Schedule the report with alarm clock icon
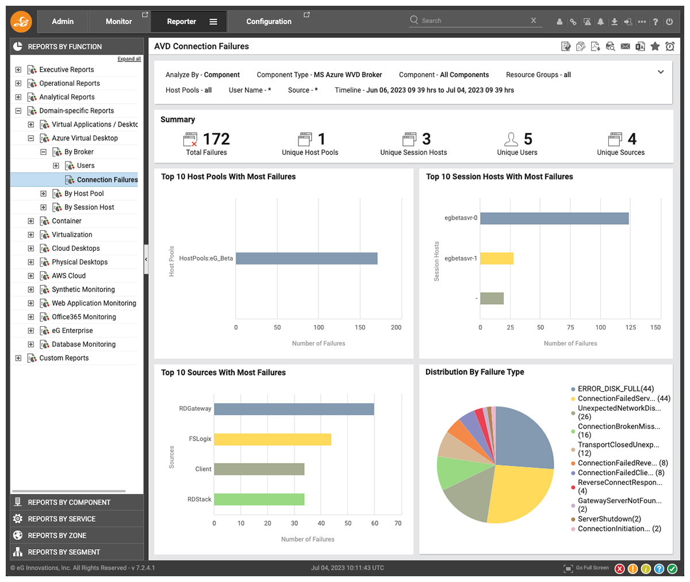 click(x=670, y=47)
